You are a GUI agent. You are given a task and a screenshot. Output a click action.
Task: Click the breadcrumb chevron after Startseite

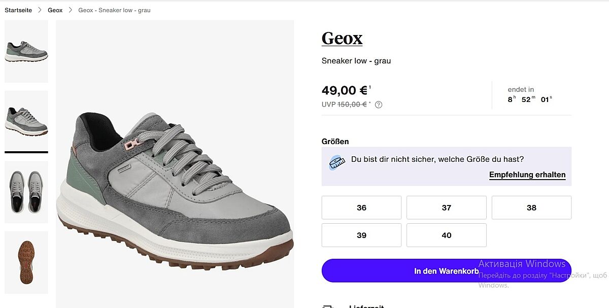coord(40,10)
